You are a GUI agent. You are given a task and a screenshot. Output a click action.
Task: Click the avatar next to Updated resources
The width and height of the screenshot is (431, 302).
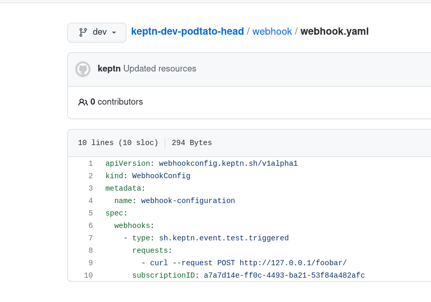coord(83,68)
